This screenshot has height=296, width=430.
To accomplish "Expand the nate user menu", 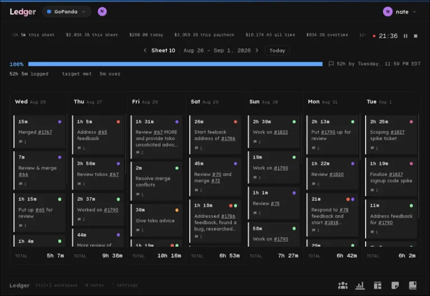I will tap(400, 12).
